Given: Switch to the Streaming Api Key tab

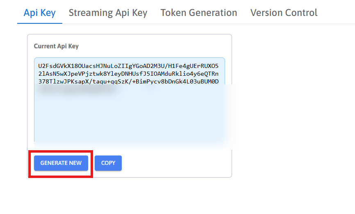Looking at the screenshot, I should 108,13.
